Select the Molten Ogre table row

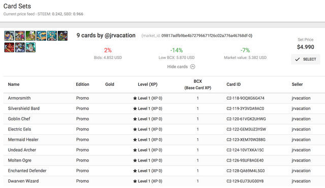pyautogui.click(x=164, y=161)
